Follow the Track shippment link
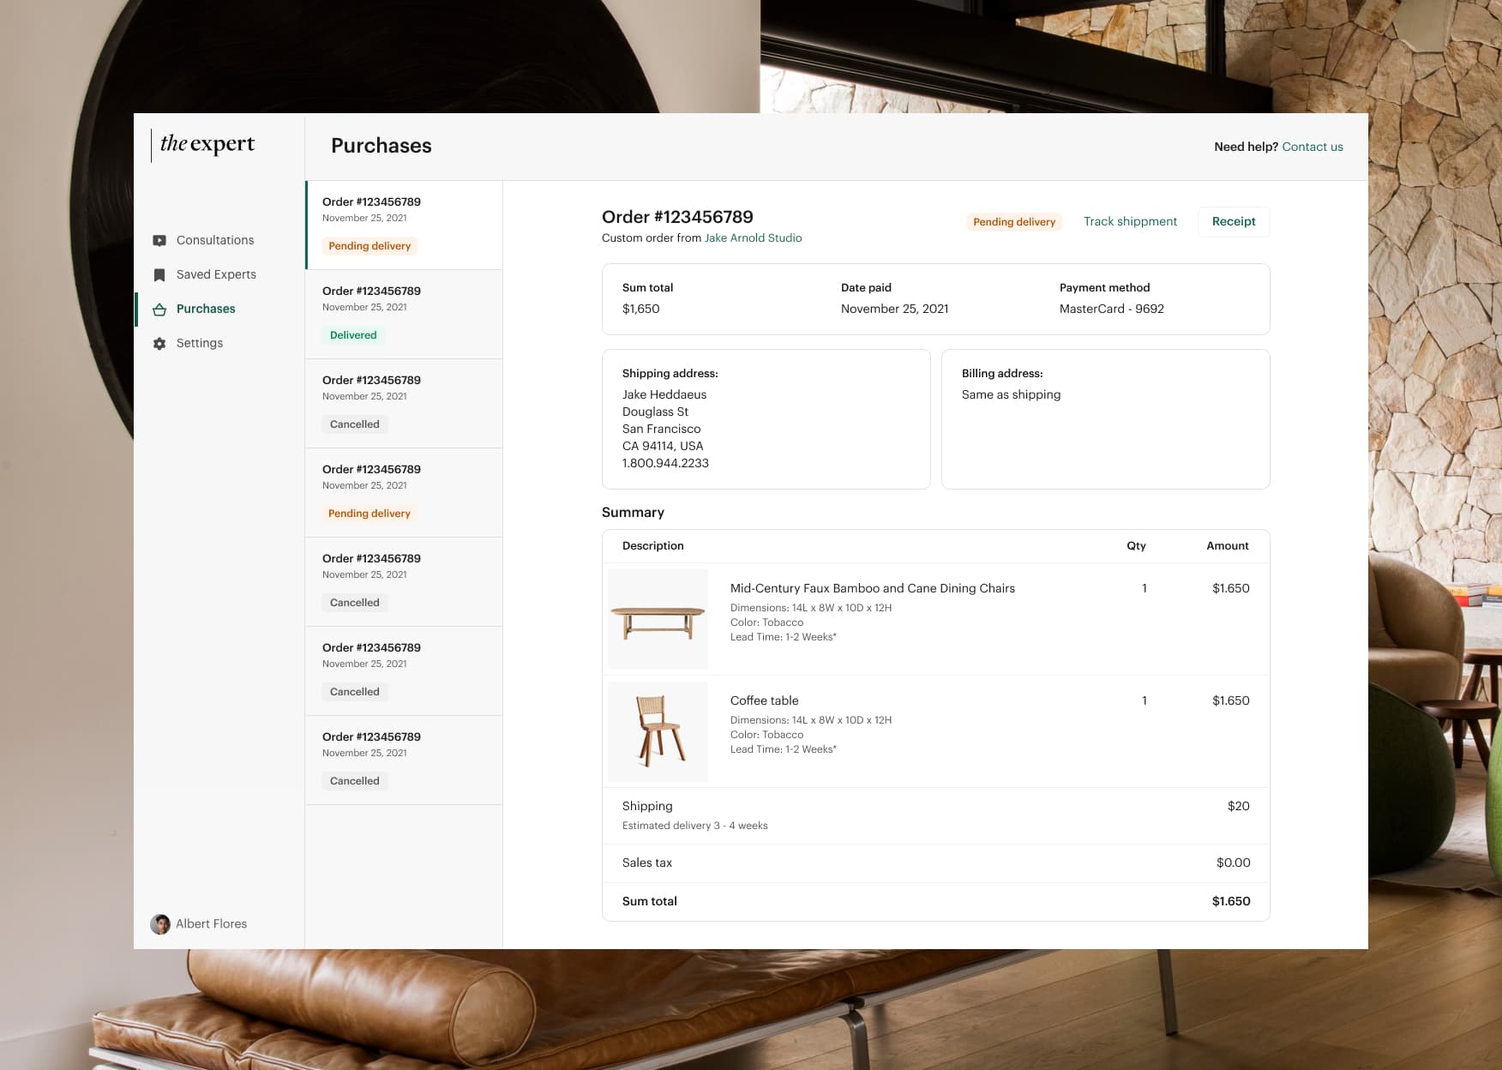This screenshot has height=1070, width=1502. tap(1130, 221)
